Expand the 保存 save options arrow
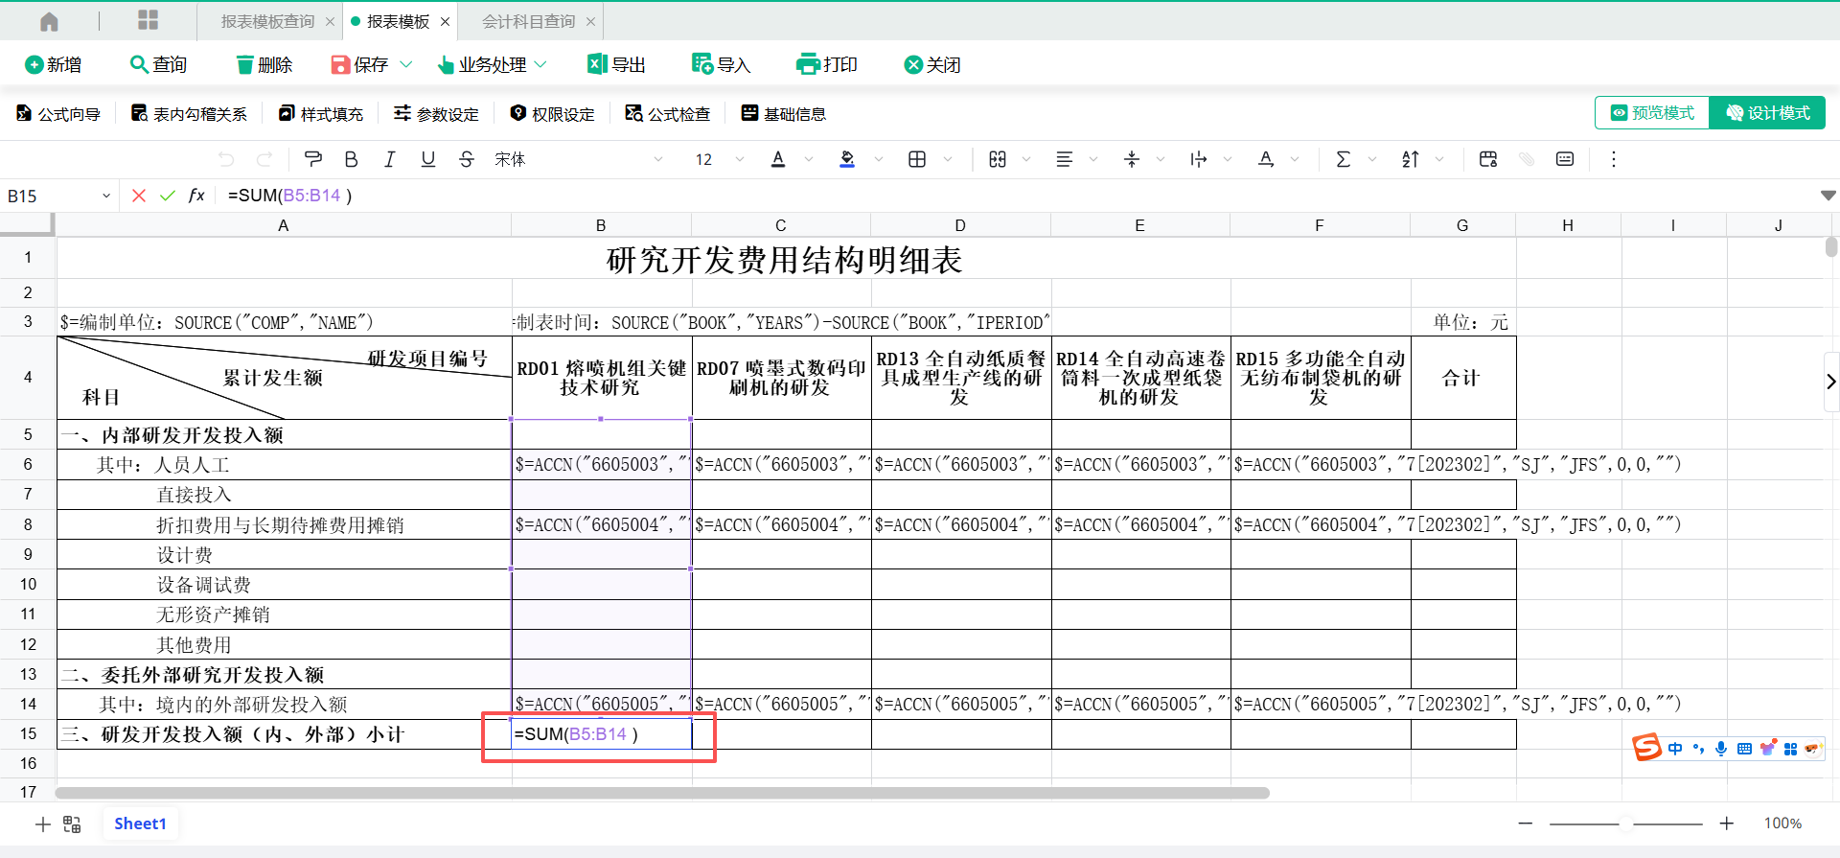The width and height of the screenshot is (1840, 858). coord(405,64)
